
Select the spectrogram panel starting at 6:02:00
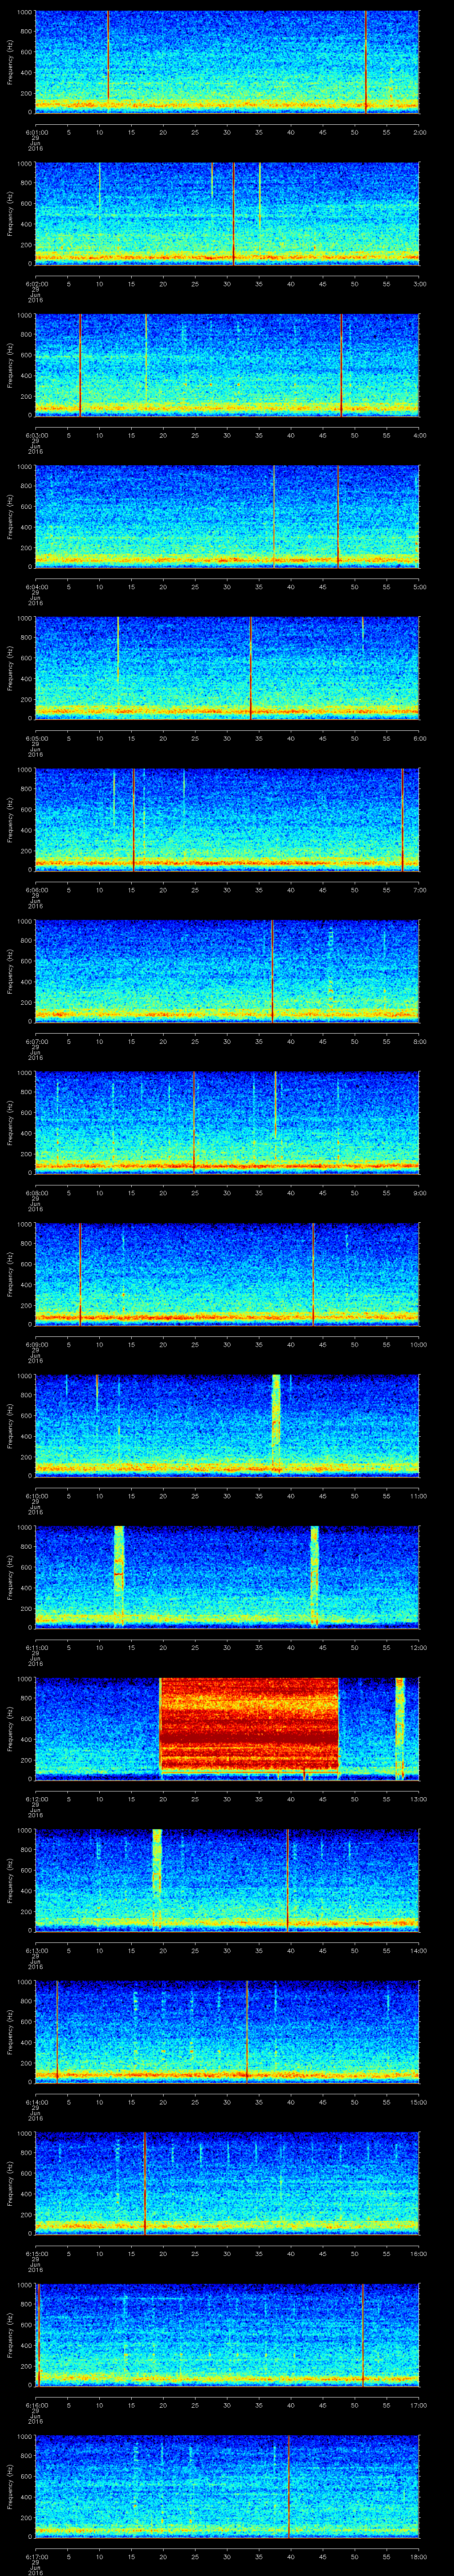click(x=227, y=213)
